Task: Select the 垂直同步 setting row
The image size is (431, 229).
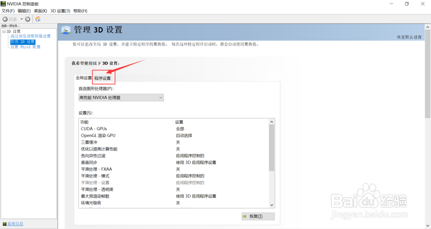Action: (x=174, y=163)
